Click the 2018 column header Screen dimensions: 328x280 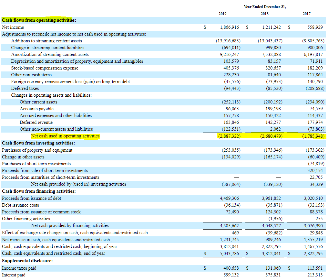(265, 14)
